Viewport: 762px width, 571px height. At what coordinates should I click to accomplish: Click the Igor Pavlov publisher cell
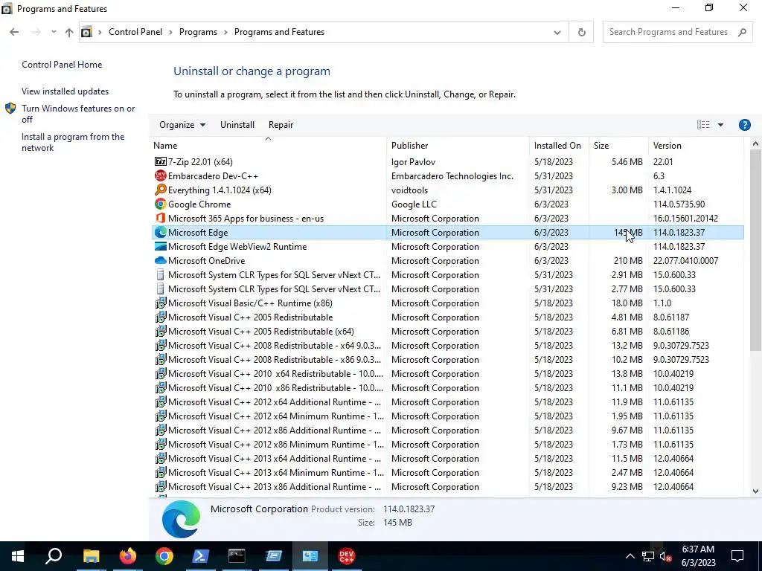pos(413,161)
